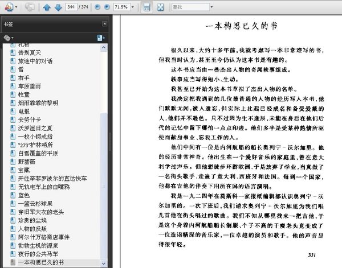Click bookmark icon beside 宝藏

(x=13, y=170)
